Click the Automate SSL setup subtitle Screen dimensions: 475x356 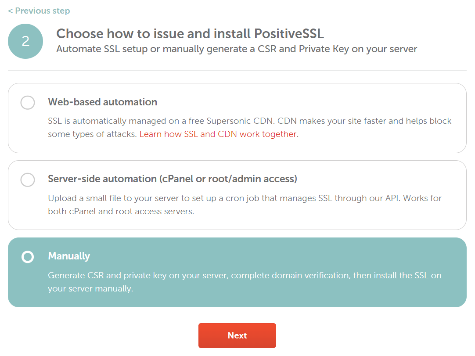click(x=237, y=49)
